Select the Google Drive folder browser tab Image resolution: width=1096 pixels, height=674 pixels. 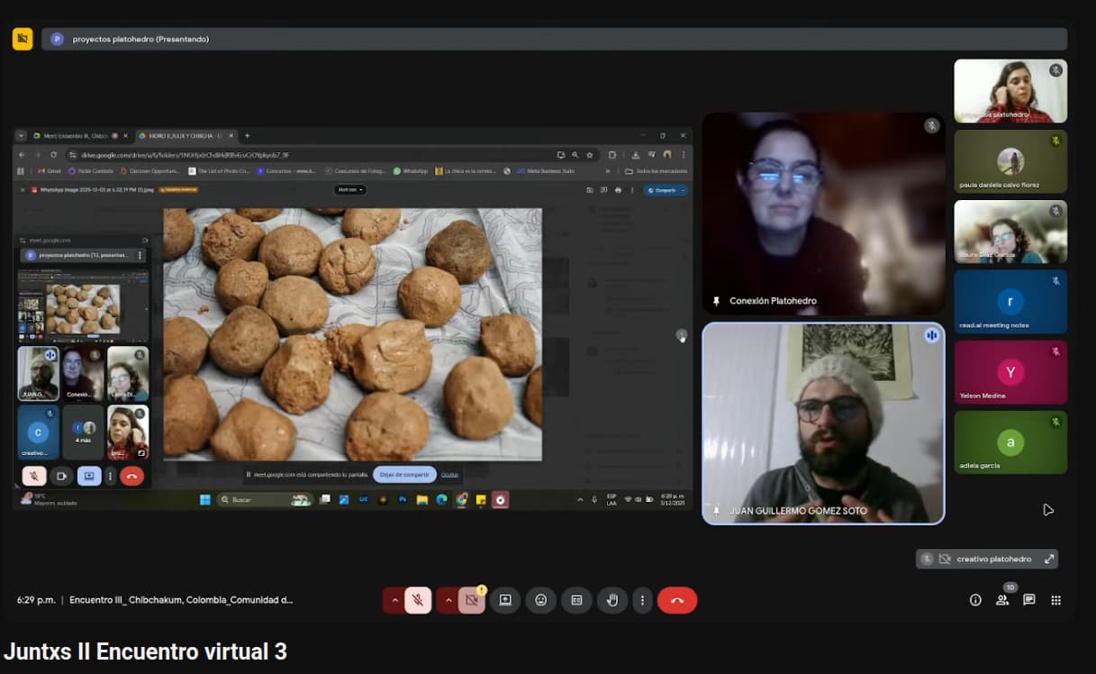(x=180, y=135)
